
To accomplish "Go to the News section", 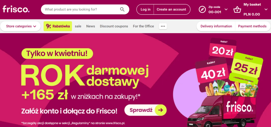I will [x=91, y=26].
